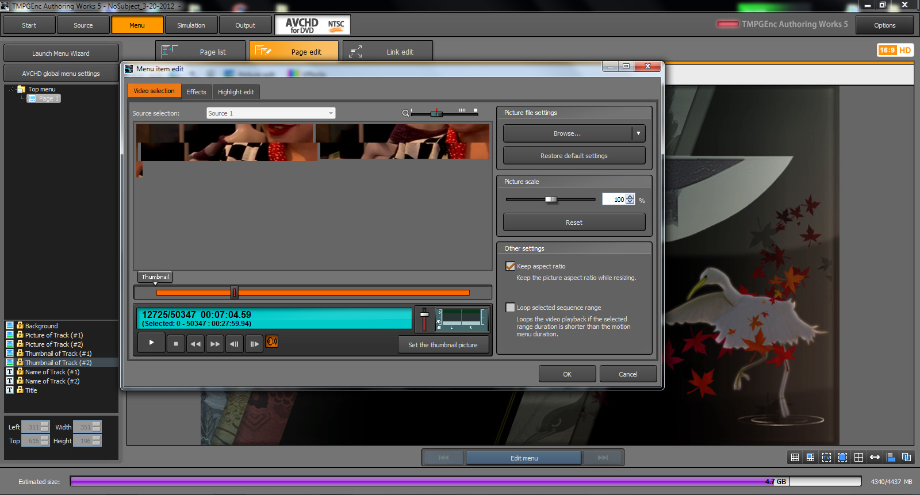The height and width of the screenshot is (495, 920).
Task: Click the lock icon of Thumbnail of Track (#1)
Action: (20, 353)
